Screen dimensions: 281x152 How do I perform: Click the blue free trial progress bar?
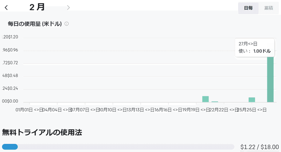[10, 147]
